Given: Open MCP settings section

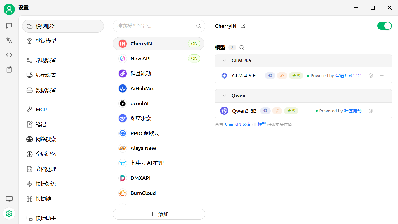Looking at the screenshot, I should pyautogui.click(x=41, y=110).
